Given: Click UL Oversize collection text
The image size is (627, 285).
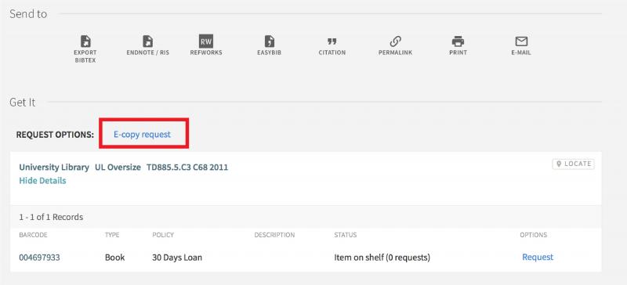Looking at the screenshot, I should (x=118, y=168).
